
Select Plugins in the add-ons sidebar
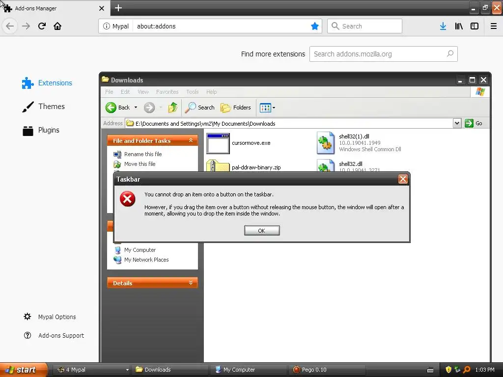41,130
